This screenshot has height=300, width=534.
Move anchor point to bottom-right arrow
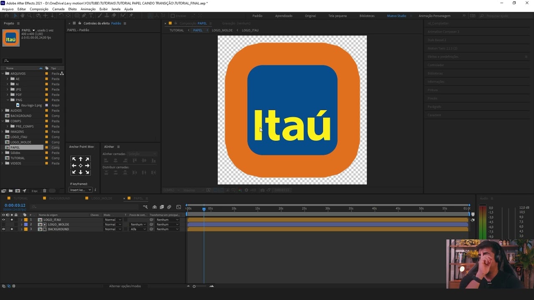[87, 172]
